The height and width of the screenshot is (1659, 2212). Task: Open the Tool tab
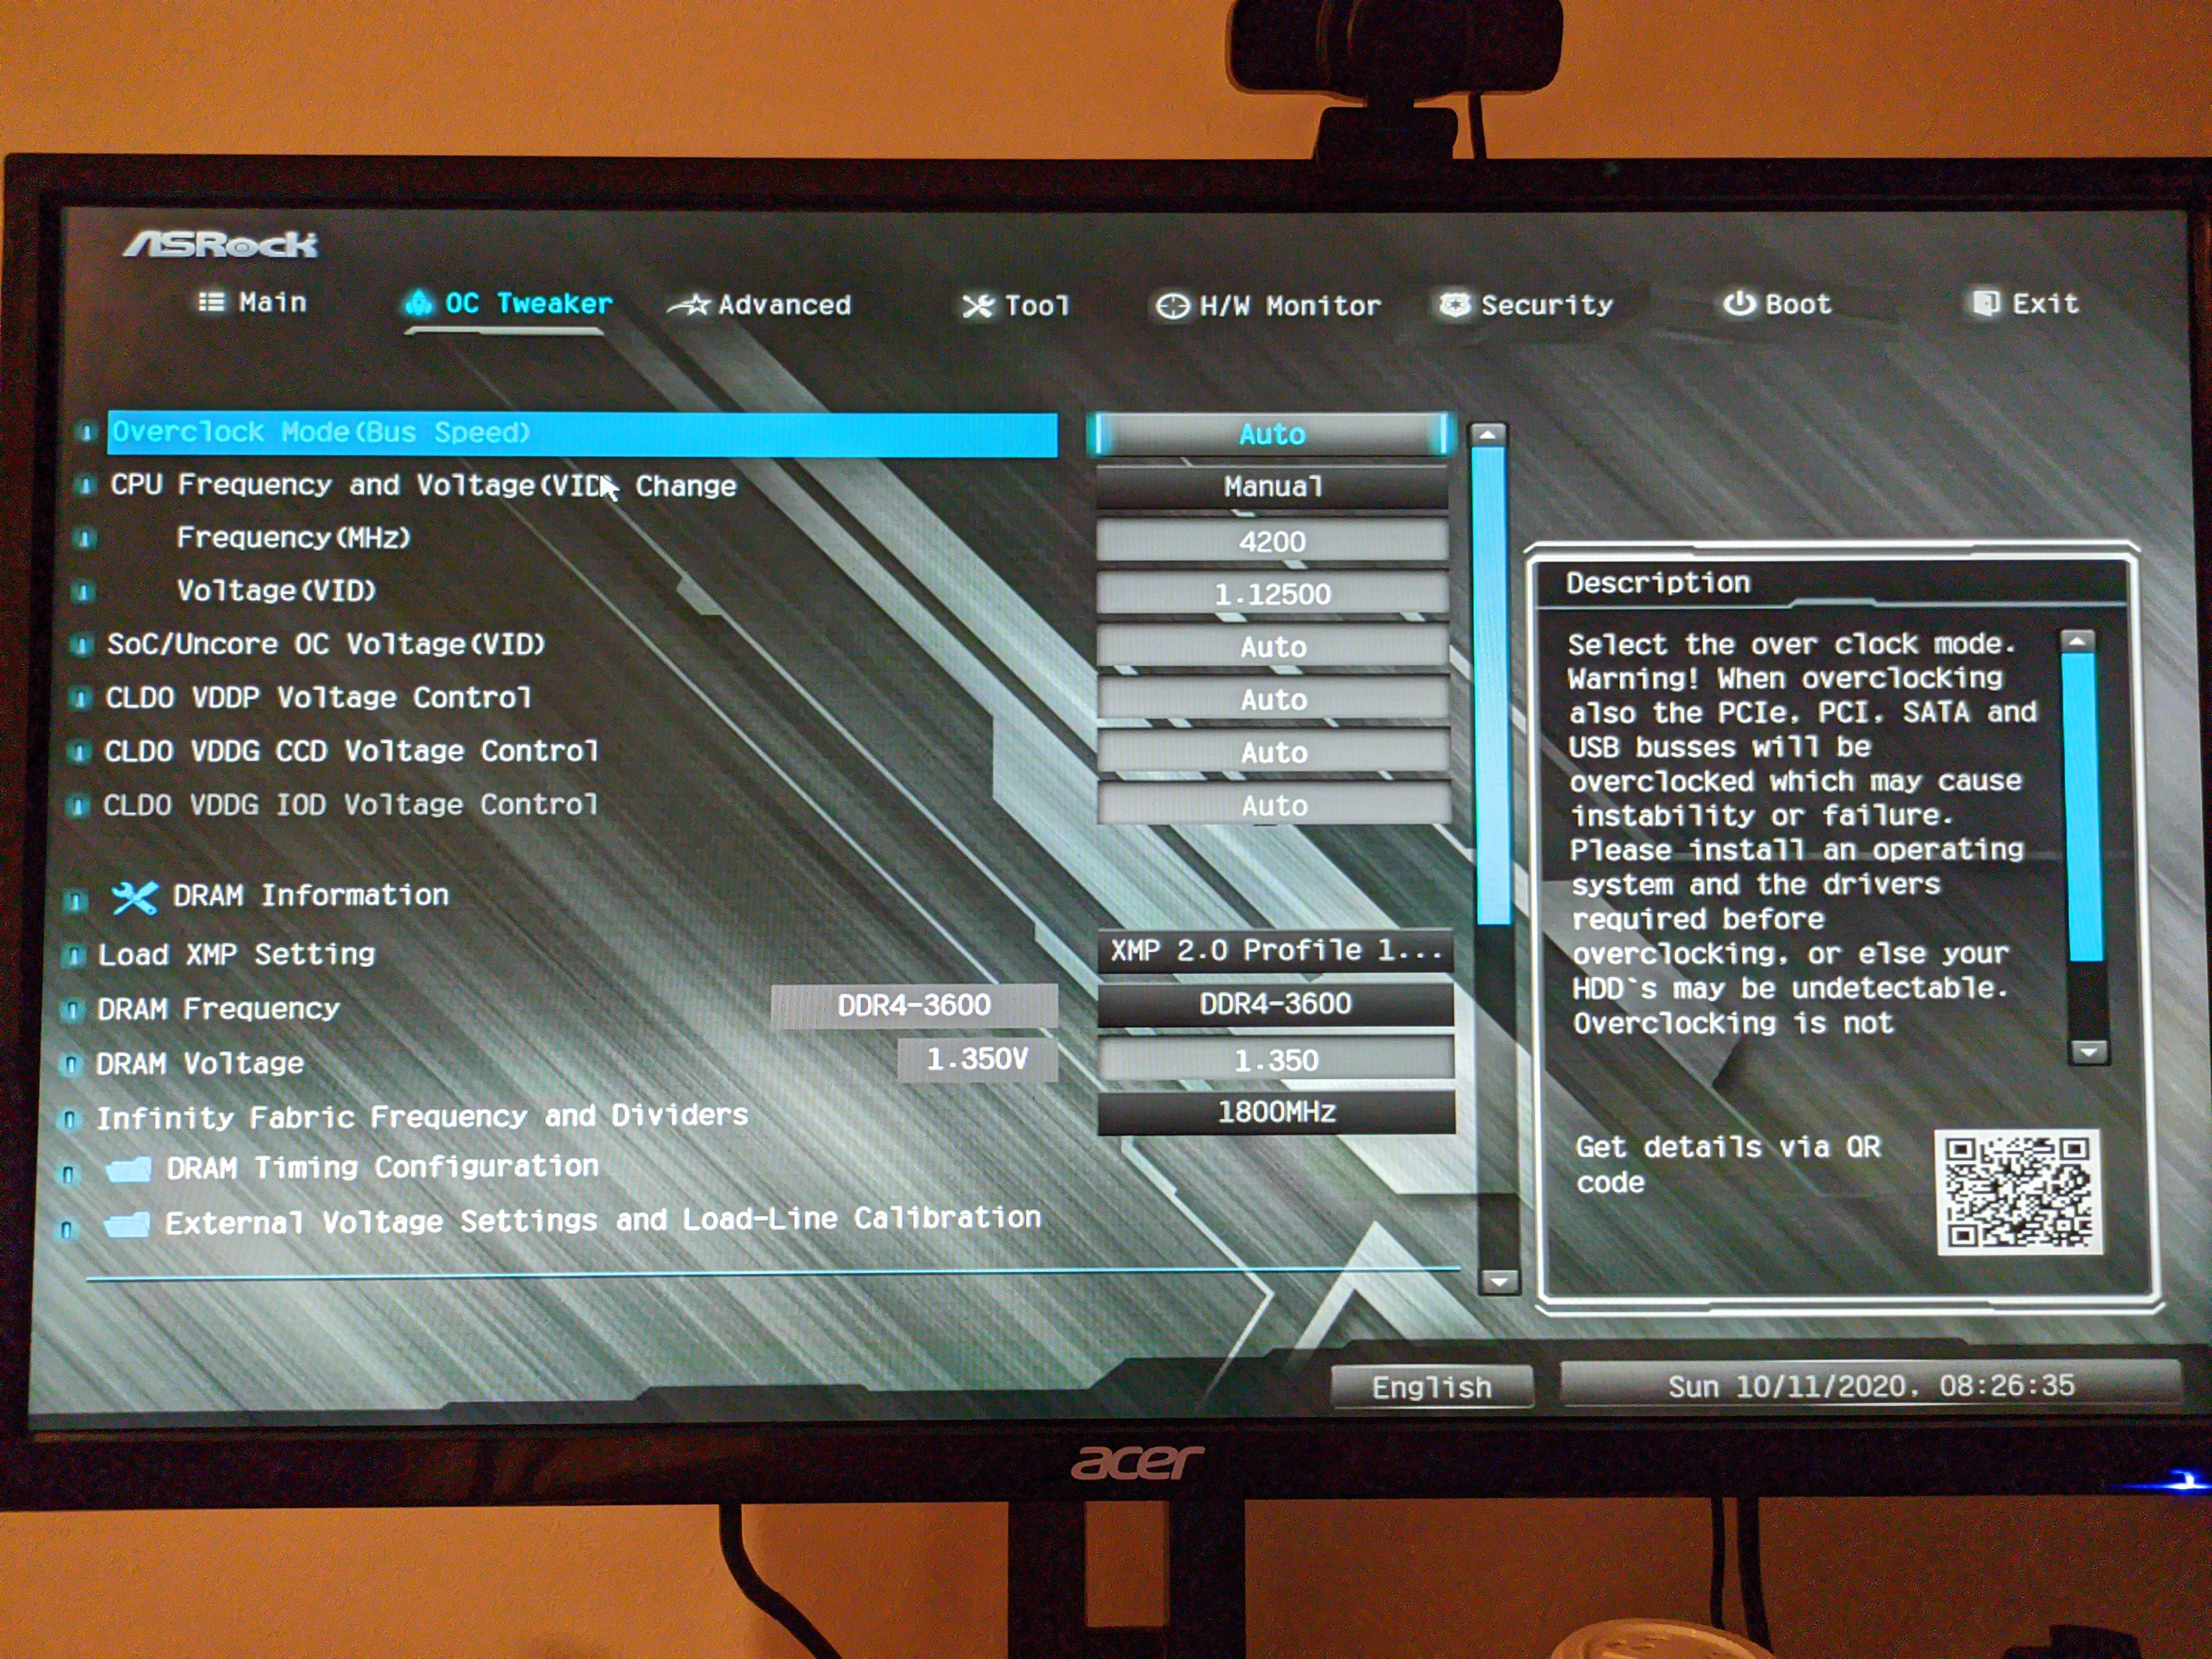tap(1016, 305)
